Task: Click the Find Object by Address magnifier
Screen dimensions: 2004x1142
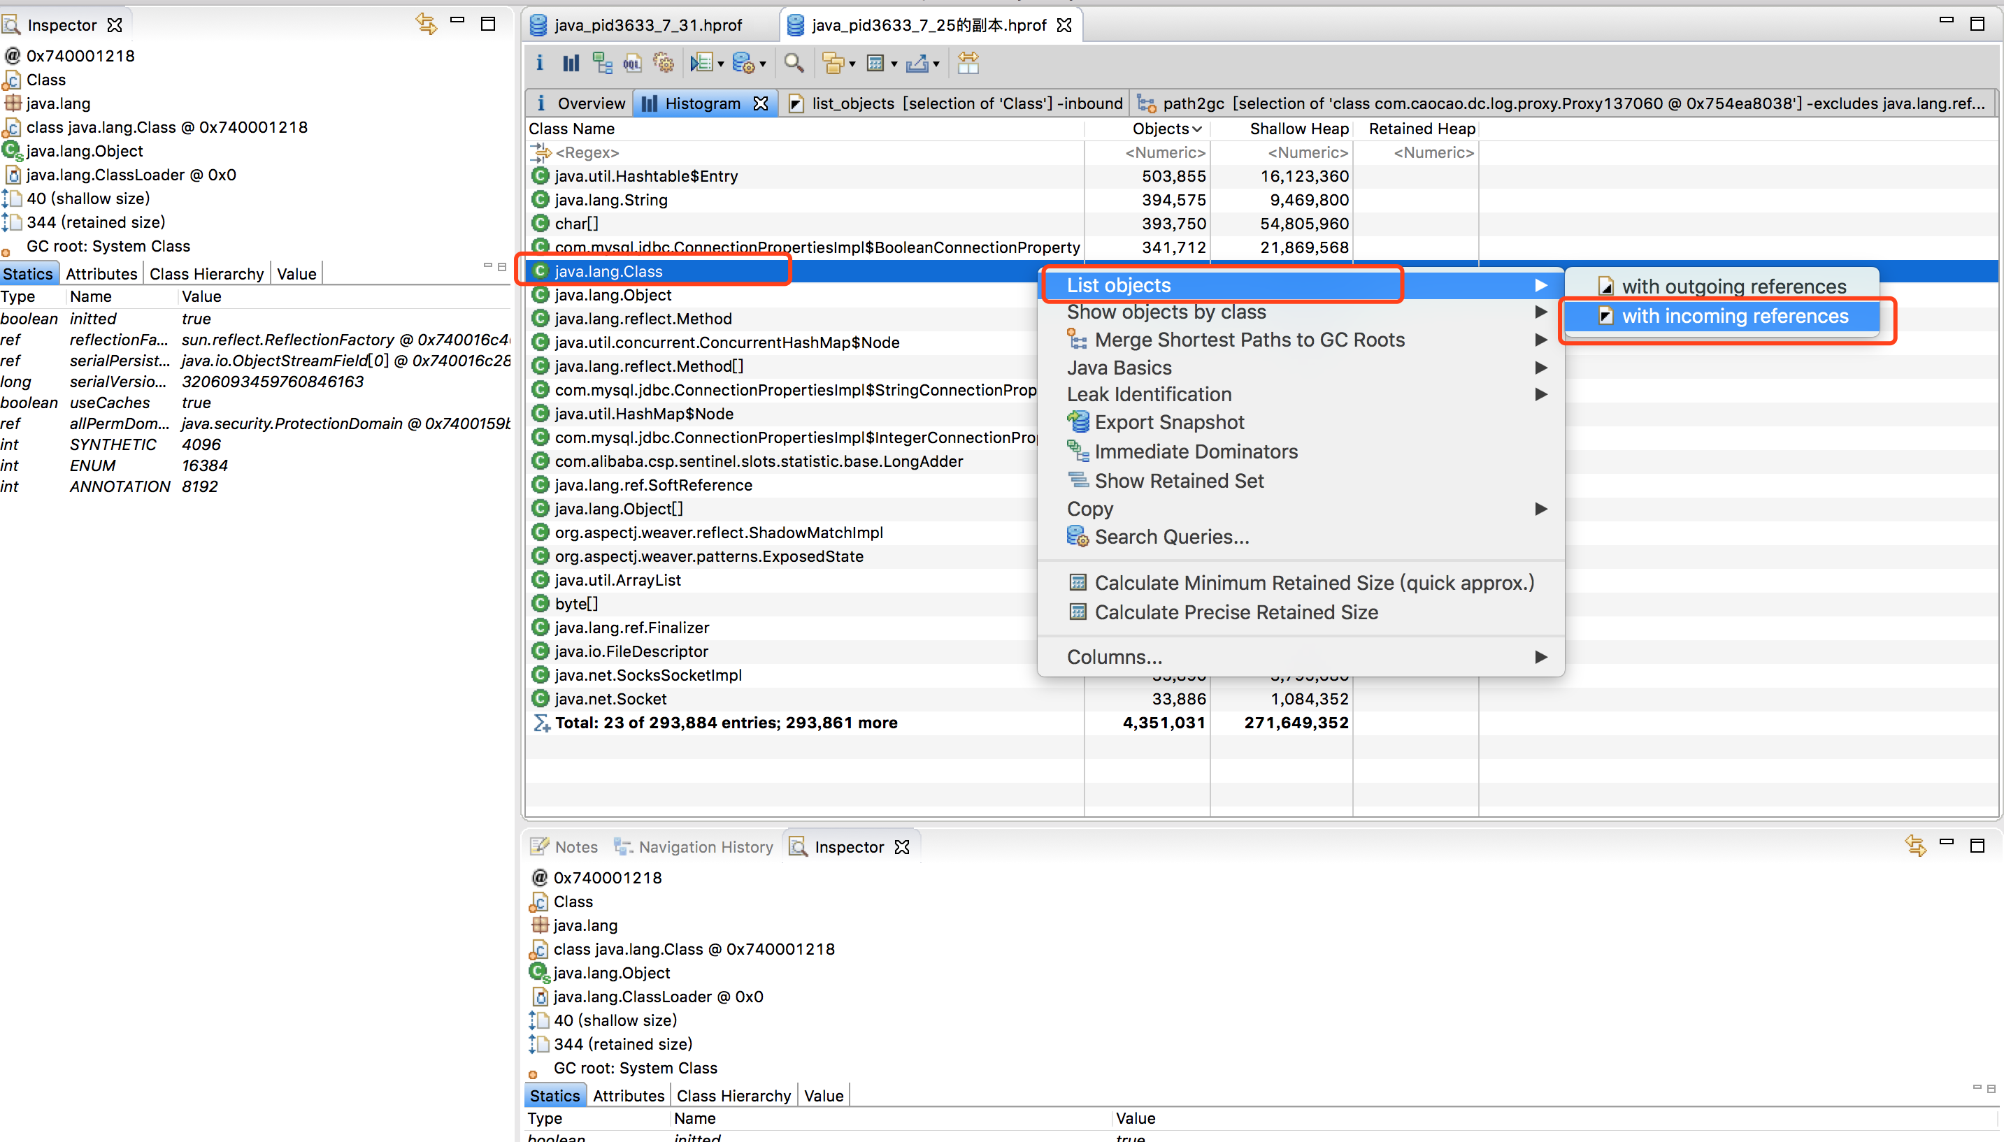Action: tap(794, 63)
